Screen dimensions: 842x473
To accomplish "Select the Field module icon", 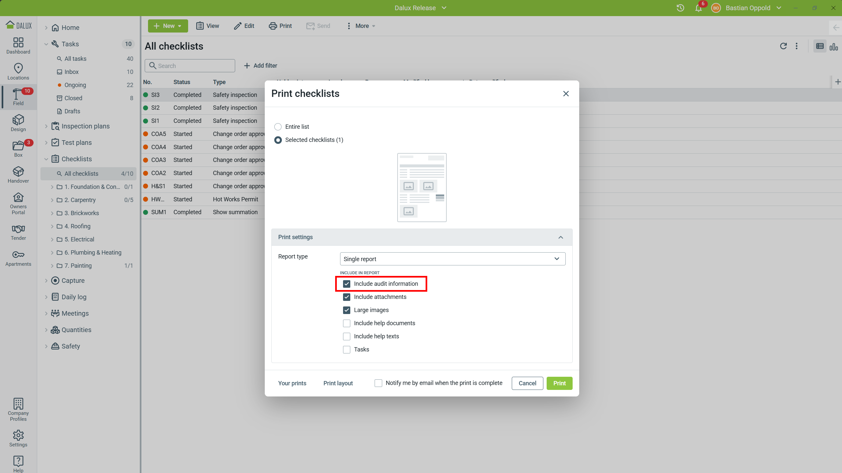I will (18, 97).
